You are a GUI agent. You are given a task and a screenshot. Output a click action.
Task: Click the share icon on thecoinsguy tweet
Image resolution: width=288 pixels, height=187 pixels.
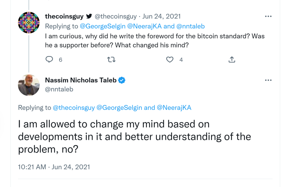[232, 59]
